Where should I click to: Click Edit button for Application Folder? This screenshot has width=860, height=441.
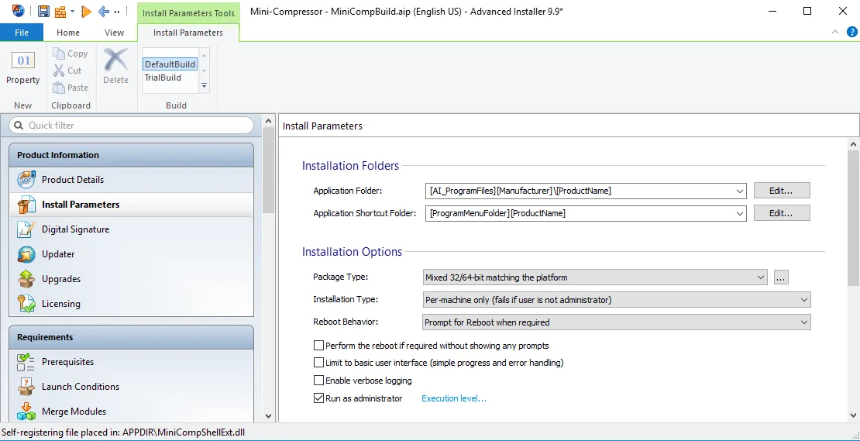[x=782, y=191]
